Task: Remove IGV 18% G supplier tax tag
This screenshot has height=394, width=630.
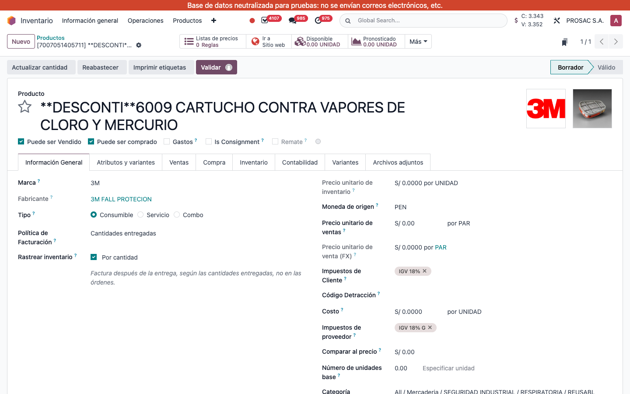Action: coord(430,327)
